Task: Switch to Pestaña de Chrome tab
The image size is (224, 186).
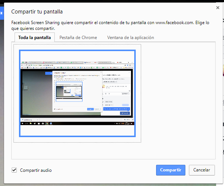Action: pos(79,37)
